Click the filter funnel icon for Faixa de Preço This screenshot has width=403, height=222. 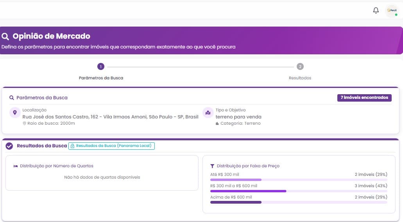point(212,166)
